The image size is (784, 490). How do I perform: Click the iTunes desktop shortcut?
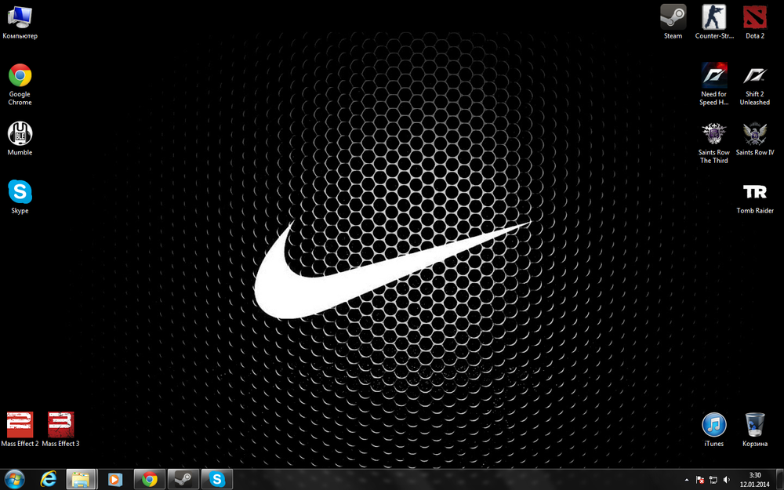tap(713, 426)
